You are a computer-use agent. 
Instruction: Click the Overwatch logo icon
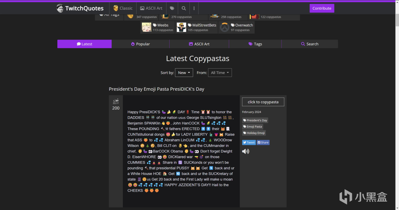click(x=224, y=27)
